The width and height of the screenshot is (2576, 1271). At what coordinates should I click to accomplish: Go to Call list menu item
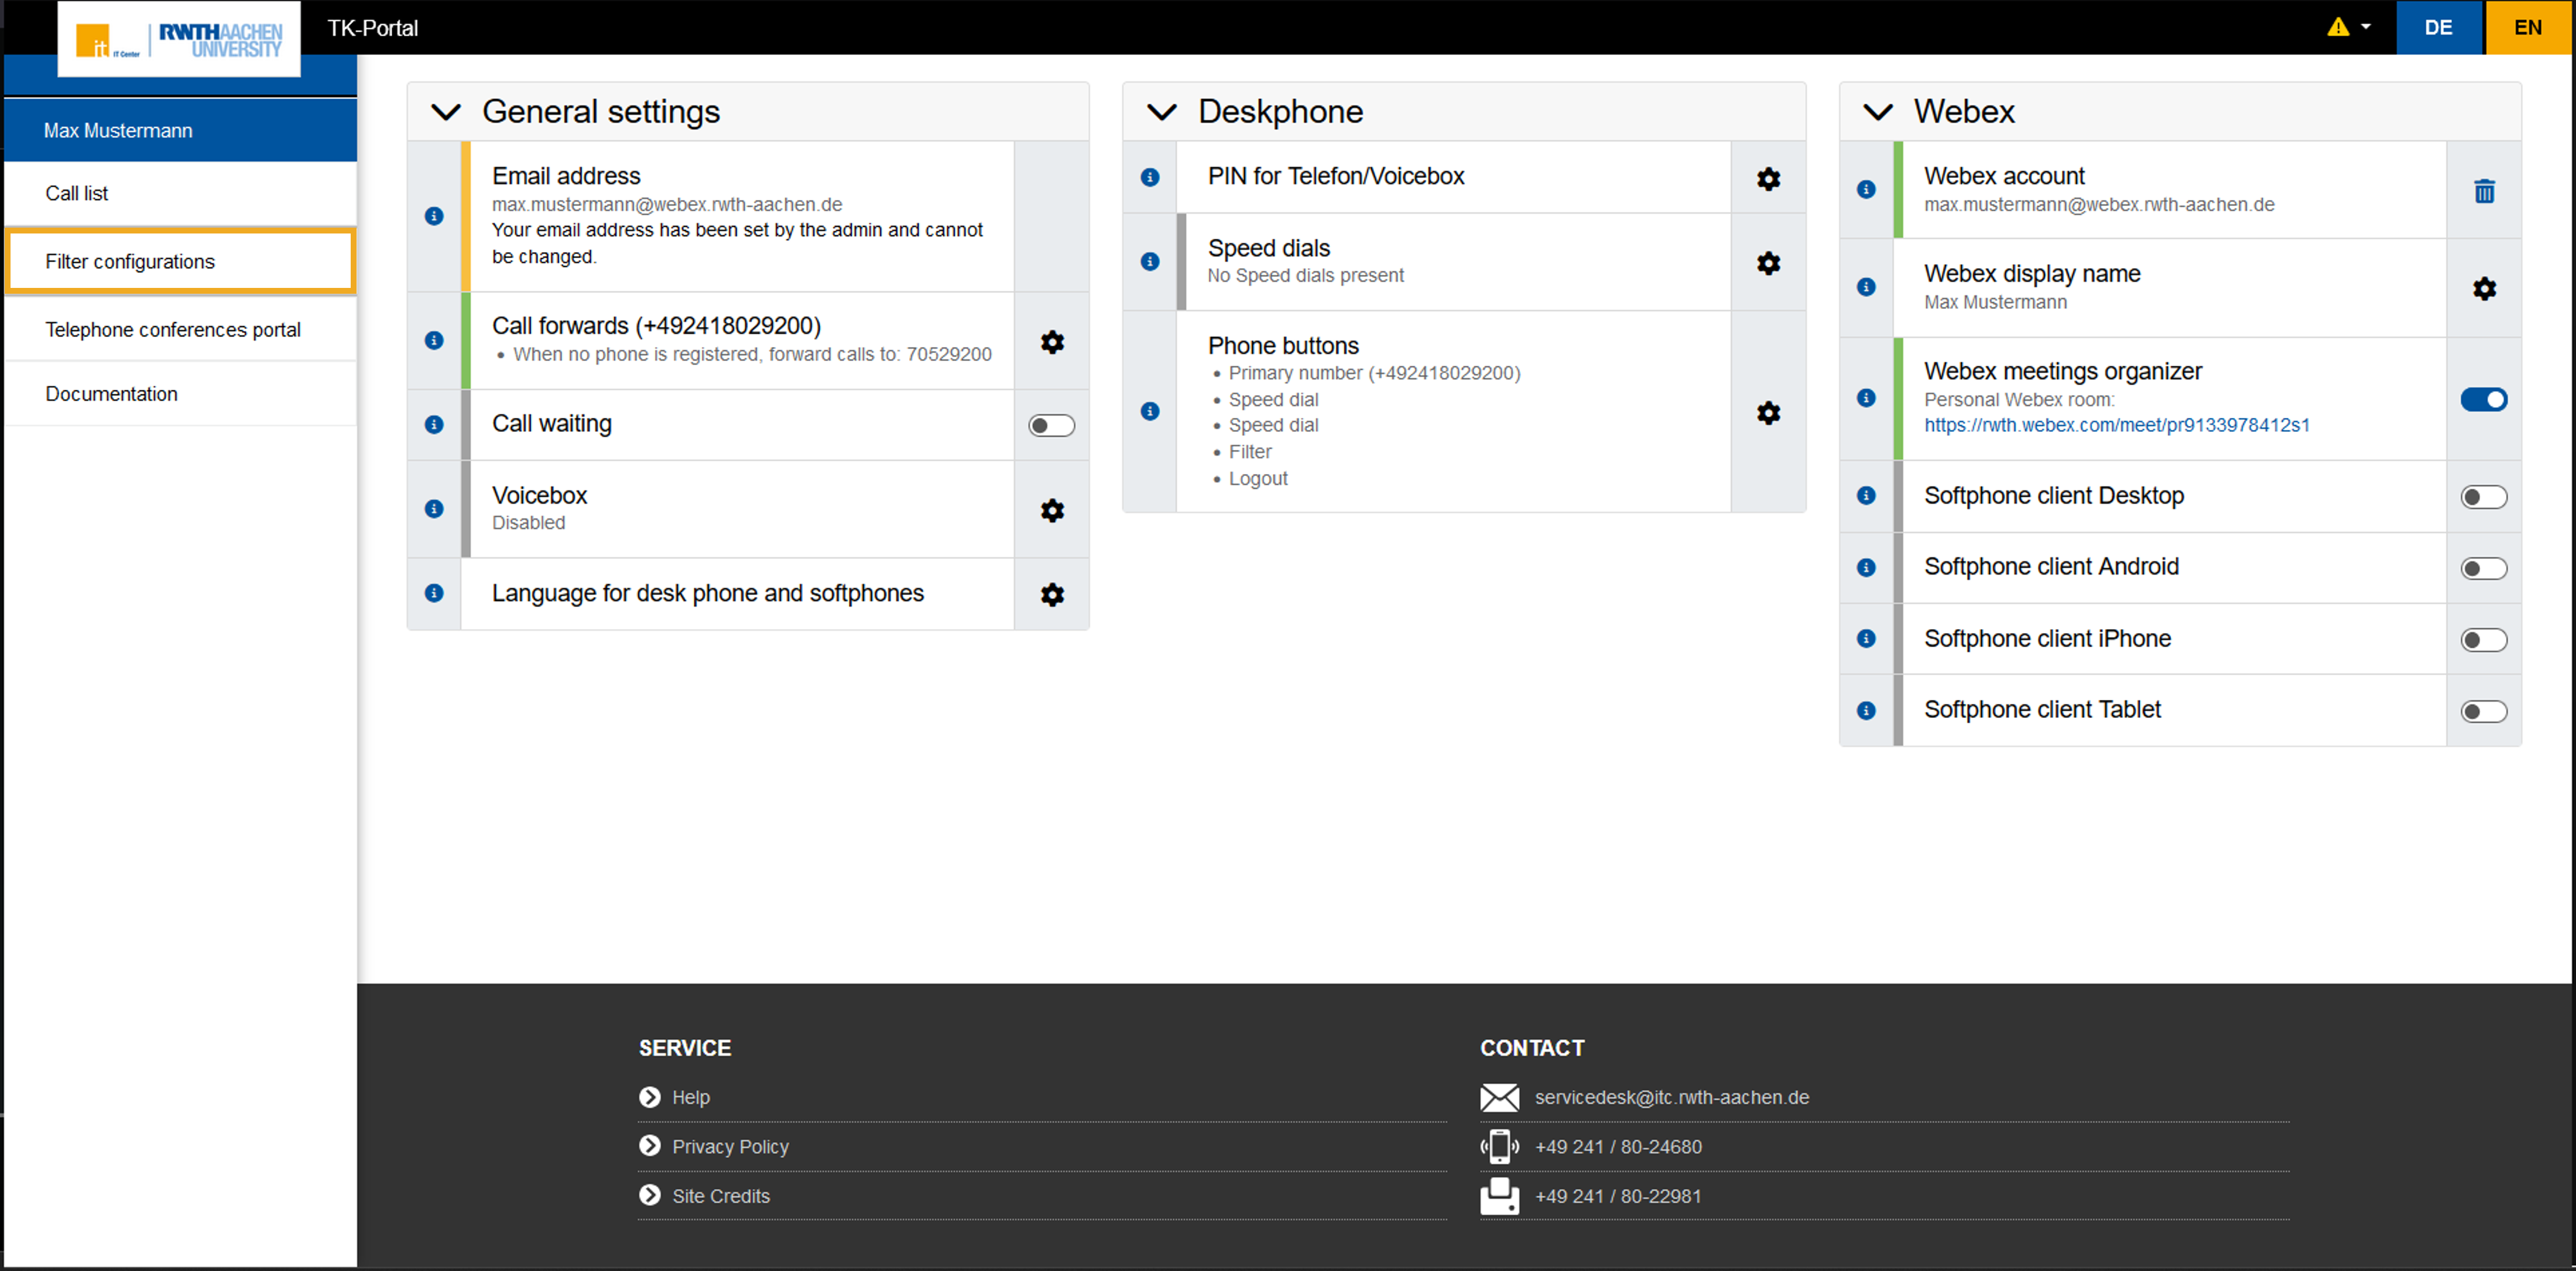[x=77, y=194]
